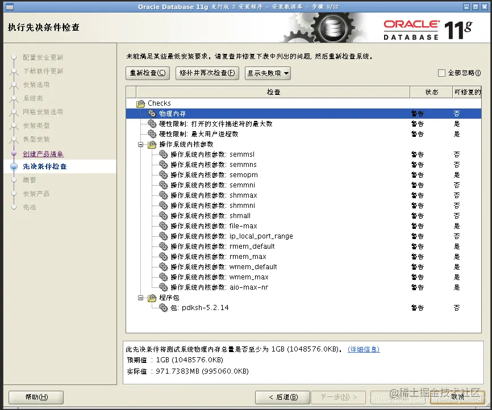492x410 pixels.
Task: Click gear icon for 打开的文件描述符的最大数
Action: pyautogui.click(x=152, y=124)
